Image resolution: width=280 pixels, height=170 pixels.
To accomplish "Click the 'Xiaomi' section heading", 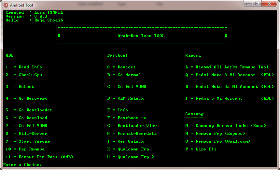I will click(x=193, y=55).
